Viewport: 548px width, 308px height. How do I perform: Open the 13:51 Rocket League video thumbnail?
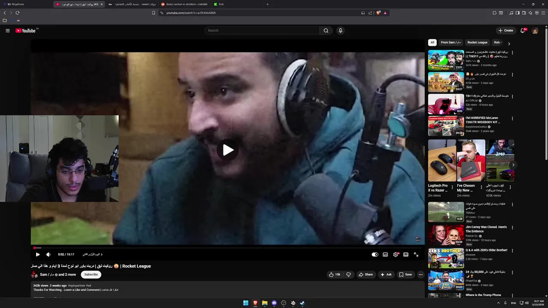[446, 60]
